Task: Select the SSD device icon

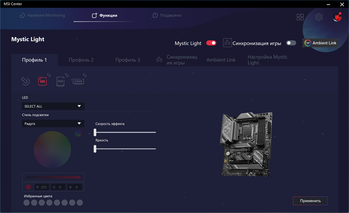Action: click(x=60, y=81)
